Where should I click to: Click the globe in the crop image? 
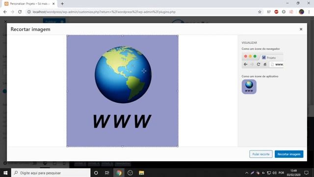pyautogui.click(x=123, y=75)
